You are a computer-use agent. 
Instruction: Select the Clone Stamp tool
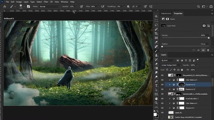(156, 55)
